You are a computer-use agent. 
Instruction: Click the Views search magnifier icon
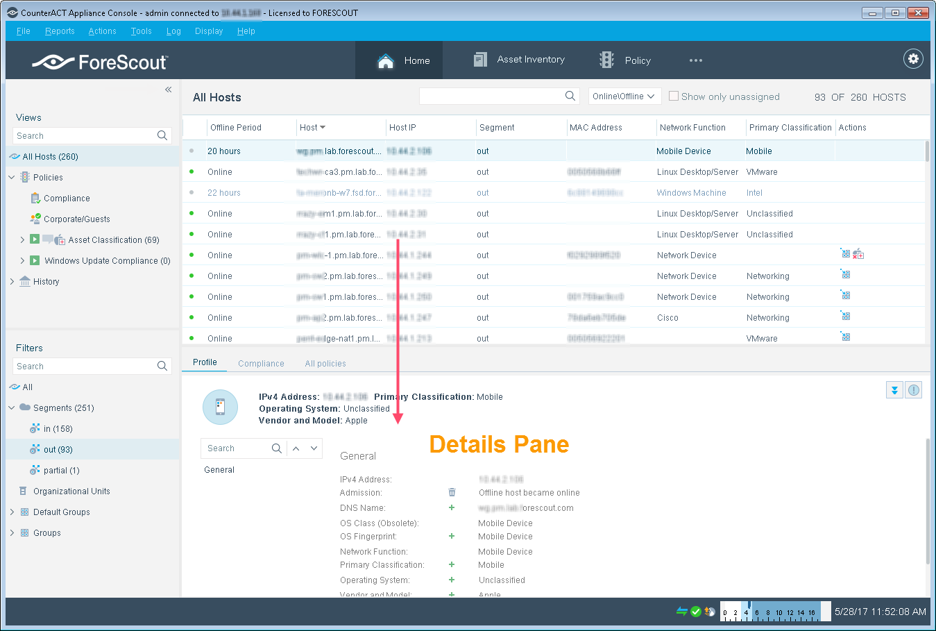[162, 135]
